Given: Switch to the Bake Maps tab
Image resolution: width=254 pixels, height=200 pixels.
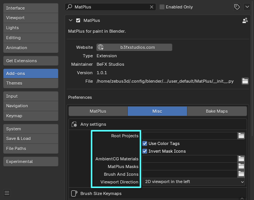Looking at the screenshot, I should pyautogui.click(x=217, y=111).
